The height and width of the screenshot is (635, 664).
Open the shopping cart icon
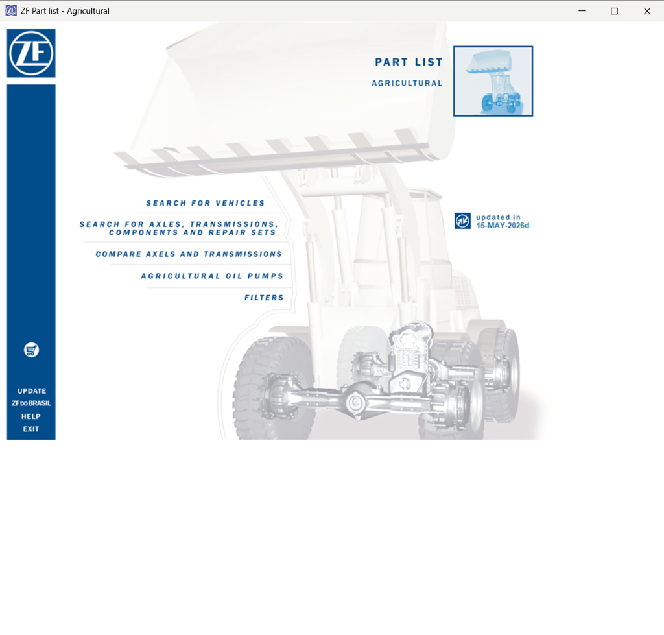31,350
